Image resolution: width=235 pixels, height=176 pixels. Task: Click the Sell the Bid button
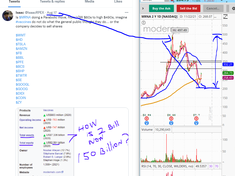click(x=188, y=8)
